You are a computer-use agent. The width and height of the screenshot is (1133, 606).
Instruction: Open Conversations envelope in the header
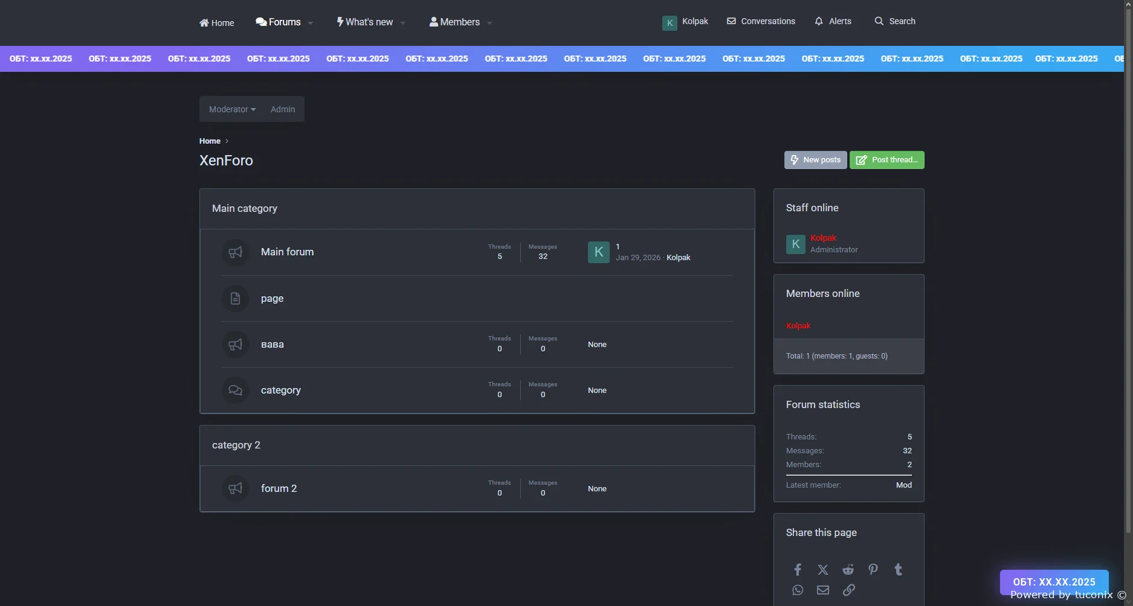point(761,21)
